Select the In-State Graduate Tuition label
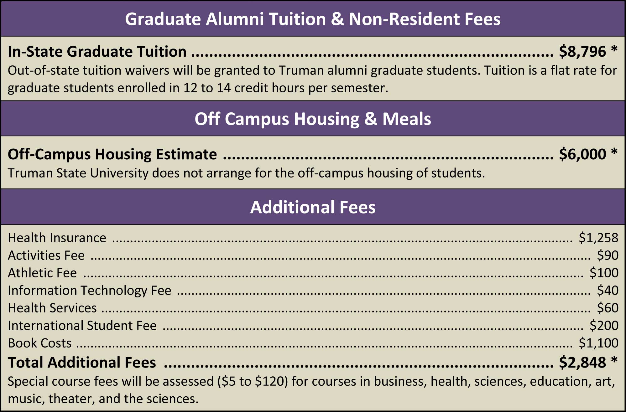 (x=97, y=51)
